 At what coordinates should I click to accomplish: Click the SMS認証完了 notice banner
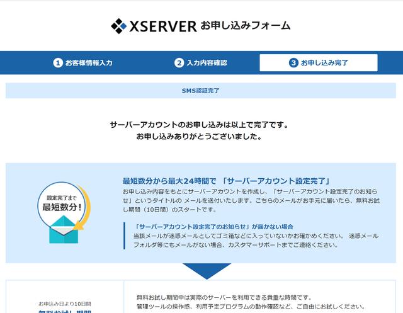(200, 91)
